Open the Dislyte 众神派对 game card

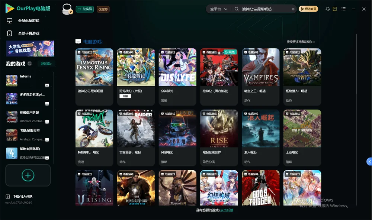coord(177,77)
